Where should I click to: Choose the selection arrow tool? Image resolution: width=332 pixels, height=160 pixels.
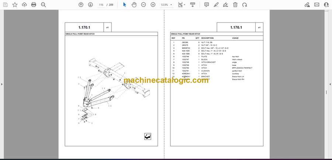pos(125,5)
